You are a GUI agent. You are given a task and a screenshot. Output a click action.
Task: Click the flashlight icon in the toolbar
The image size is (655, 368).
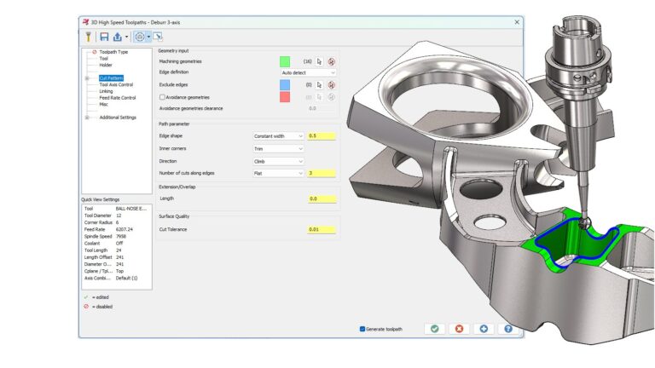(87, 37)
